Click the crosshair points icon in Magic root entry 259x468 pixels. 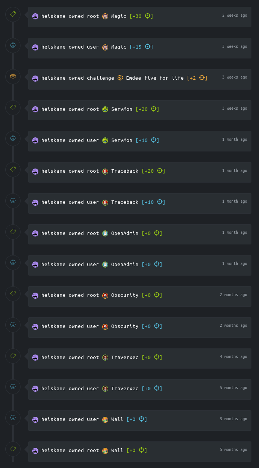pyautogui.click(x=148, y=16)
